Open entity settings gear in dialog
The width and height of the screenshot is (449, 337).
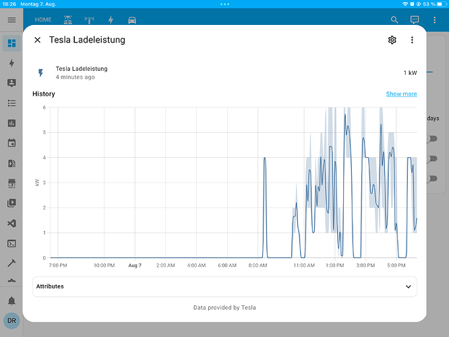coord(392,40)
